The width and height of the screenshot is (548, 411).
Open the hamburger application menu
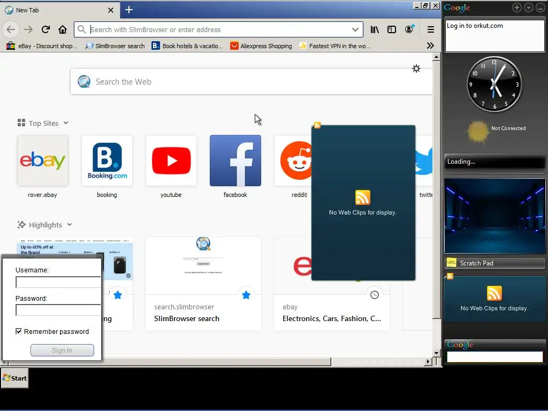click(x=431, y=30)
